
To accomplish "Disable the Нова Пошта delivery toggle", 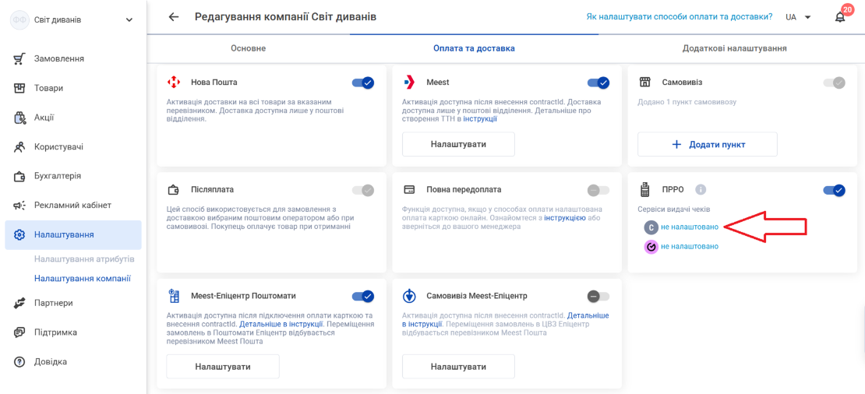I will pyautogui.click(x=363, y=83).
